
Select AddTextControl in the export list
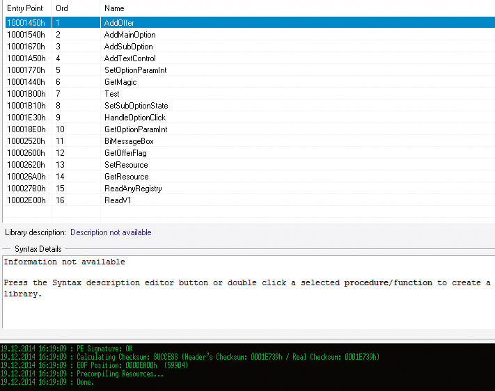(x=129, y=58)
